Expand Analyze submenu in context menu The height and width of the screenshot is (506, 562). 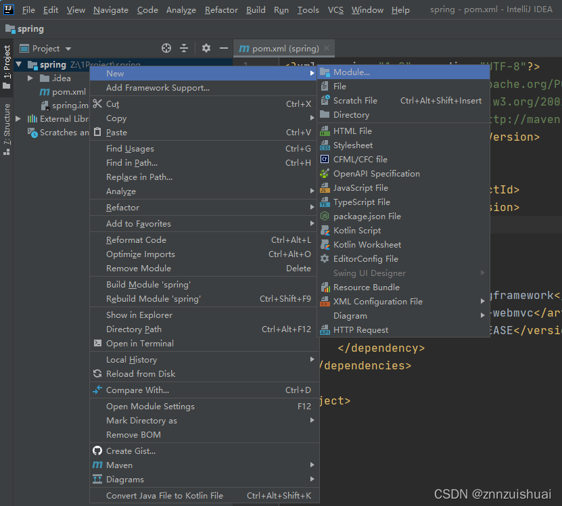click(x=204, y=191)
